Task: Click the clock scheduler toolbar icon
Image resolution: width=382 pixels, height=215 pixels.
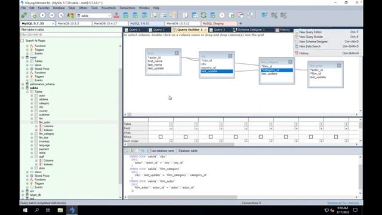Action: (x=222, y=16)
